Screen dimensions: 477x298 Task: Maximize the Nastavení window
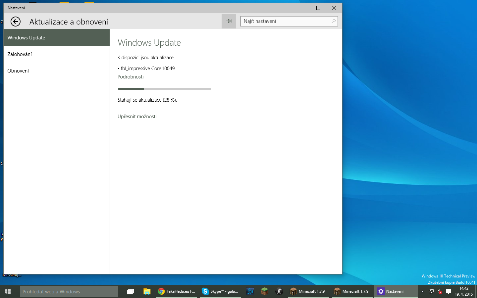point(318,8)
